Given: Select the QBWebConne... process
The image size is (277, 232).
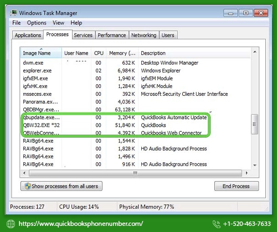Looking at the screenshot, I should [135, 133].
